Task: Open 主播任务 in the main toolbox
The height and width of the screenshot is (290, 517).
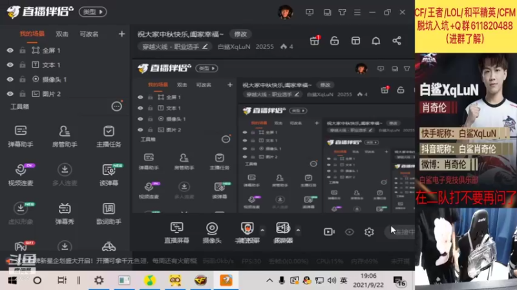Action: [109, 136]
